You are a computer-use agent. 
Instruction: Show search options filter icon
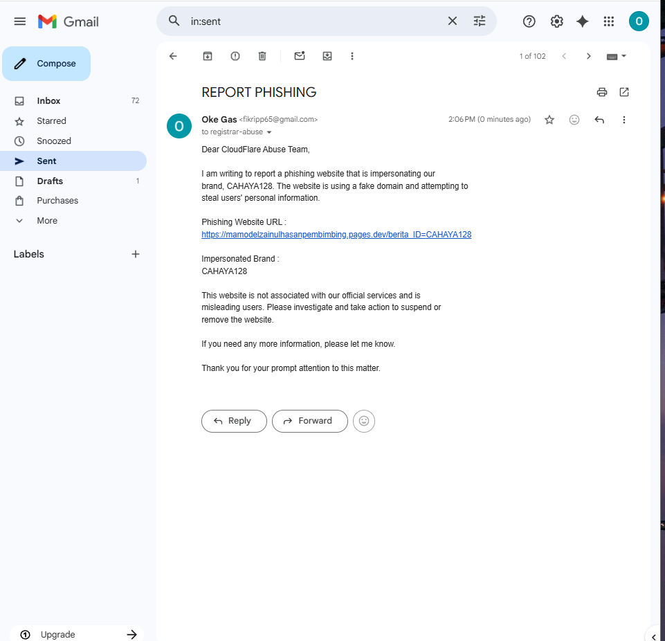(x=480, y=21)
